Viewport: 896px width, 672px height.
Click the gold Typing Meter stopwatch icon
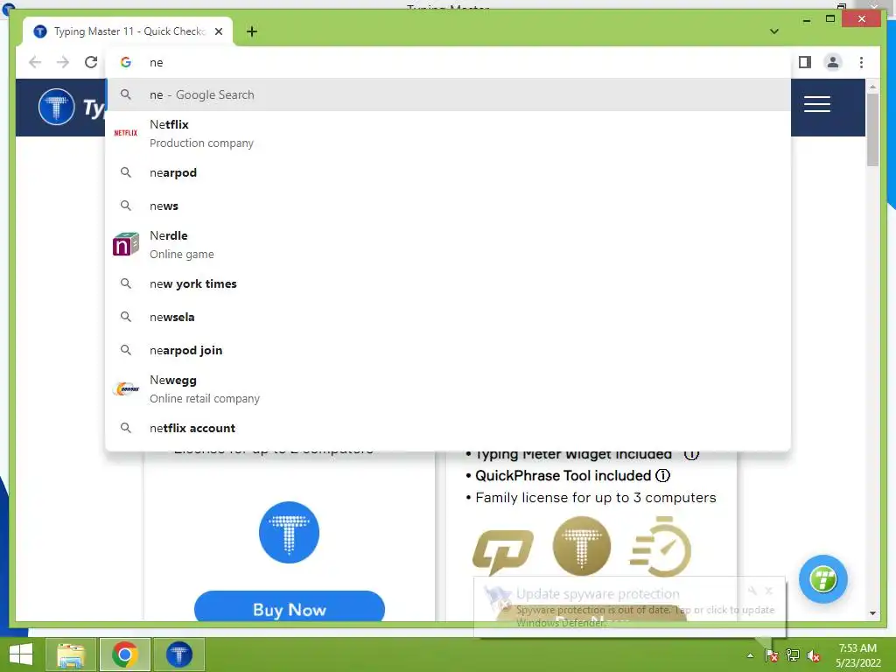pyautogui.click(x=661, y=547)
